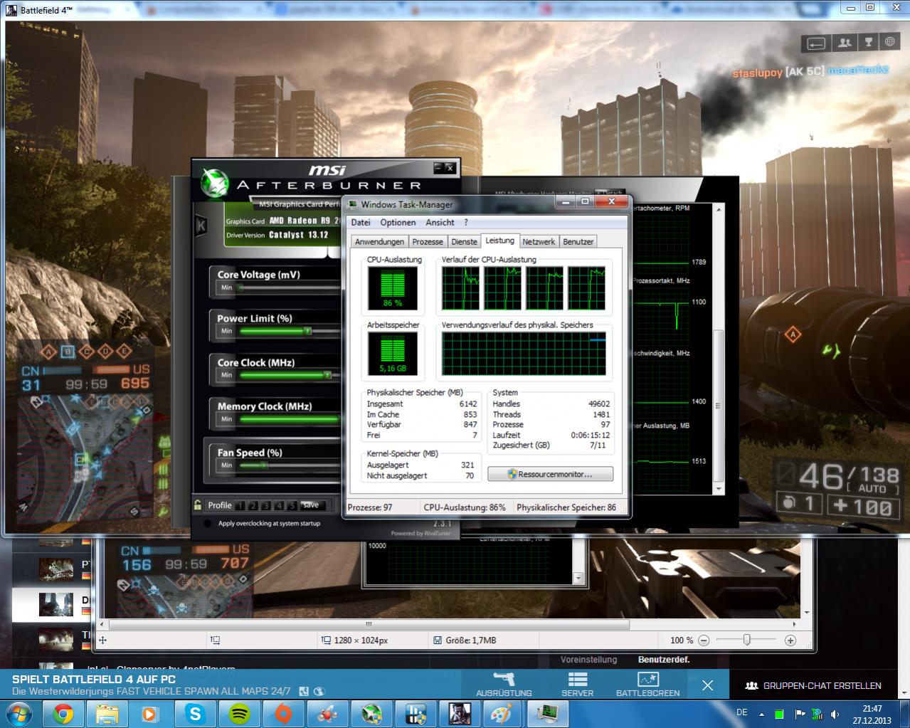Click the Battlefield globe icon

(x=890, y=43)
